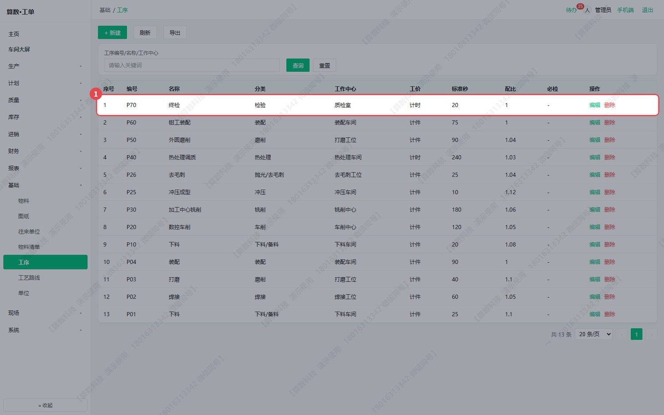
Task: Click the green 查询 button
Action: [x=298, y=65]
